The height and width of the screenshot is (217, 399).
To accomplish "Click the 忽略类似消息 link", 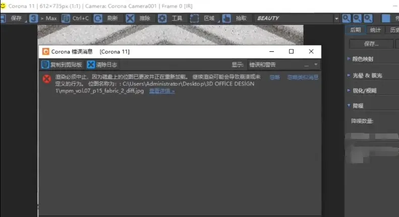I will tap(303, 77).
